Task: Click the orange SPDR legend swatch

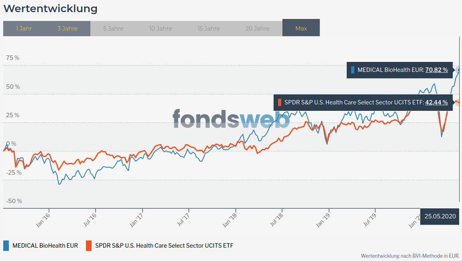Action: pos(88,245)
